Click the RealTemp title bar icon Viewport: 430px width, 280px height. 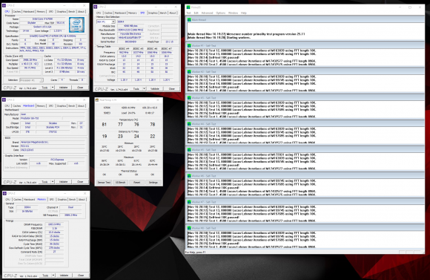[x=97, y=100]
